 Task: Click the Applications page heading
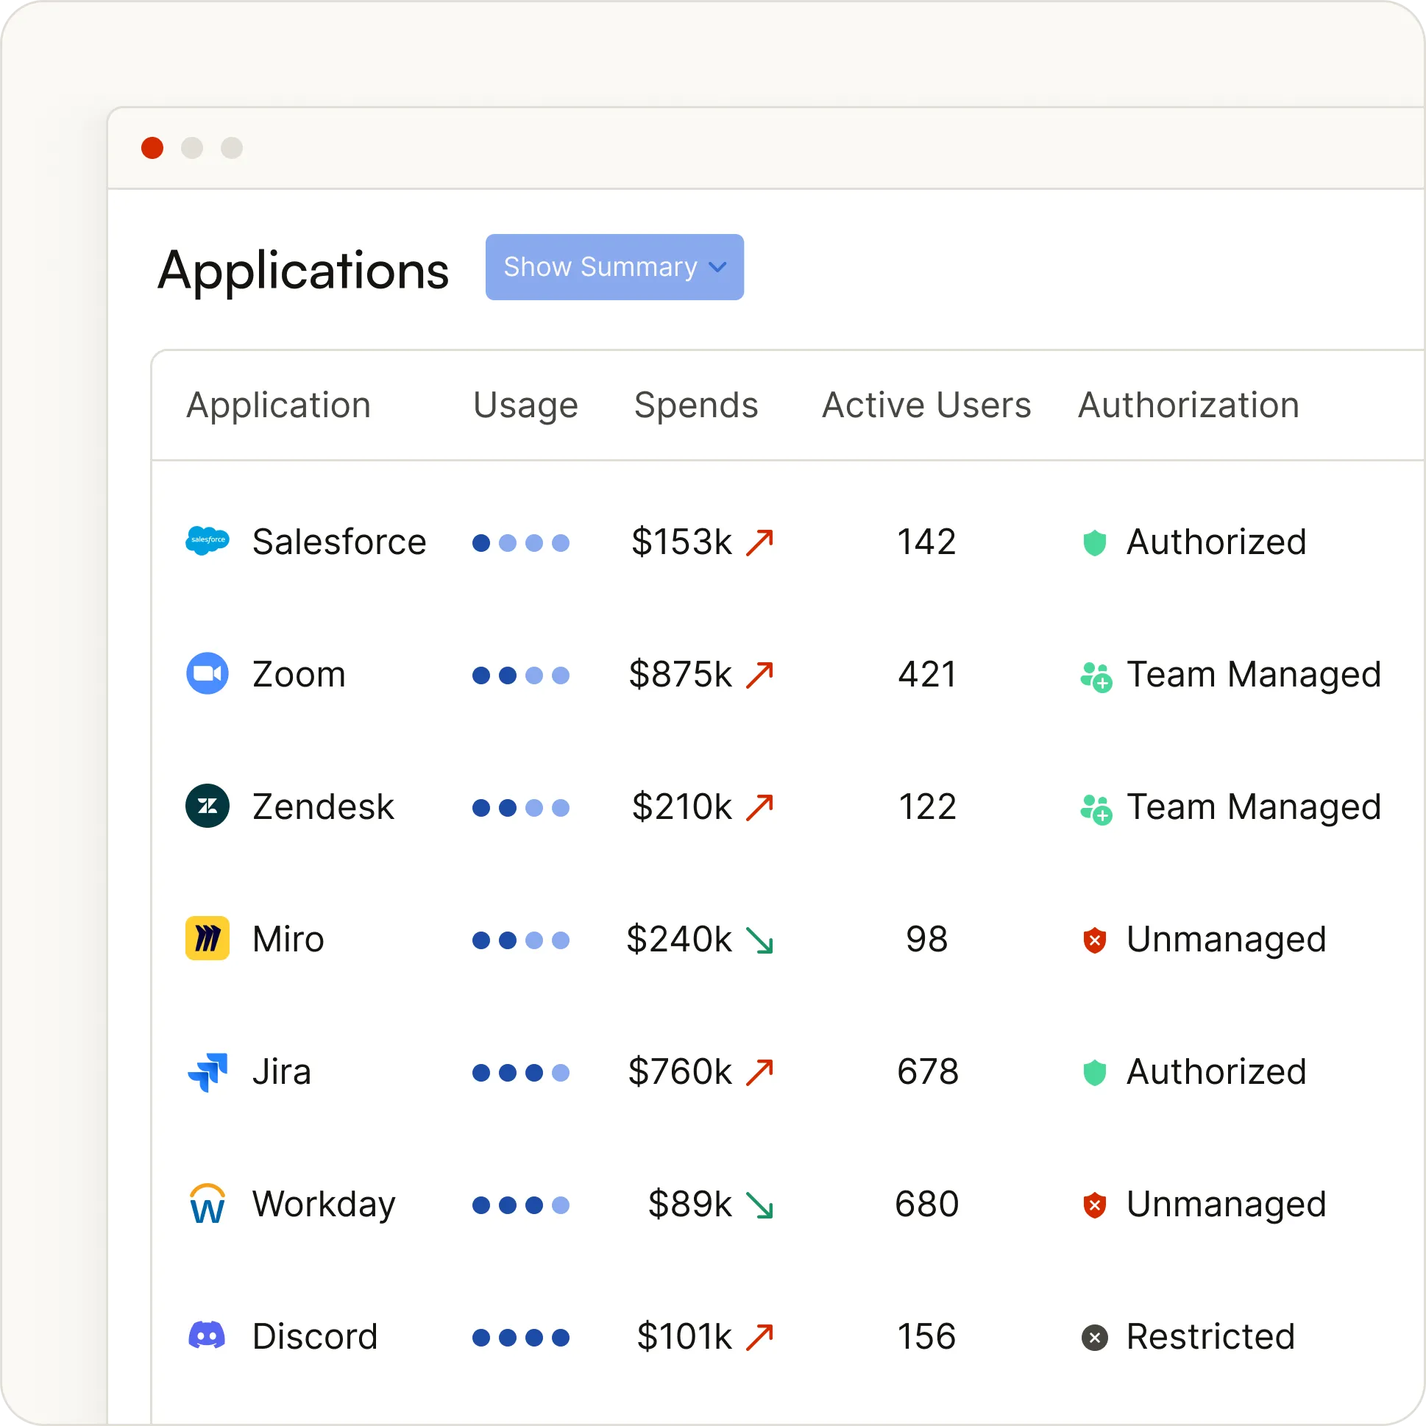[x=303, y=272]
